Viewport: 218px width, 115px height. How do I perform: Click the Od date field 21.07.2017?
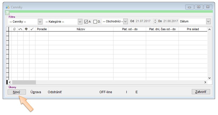143,21
